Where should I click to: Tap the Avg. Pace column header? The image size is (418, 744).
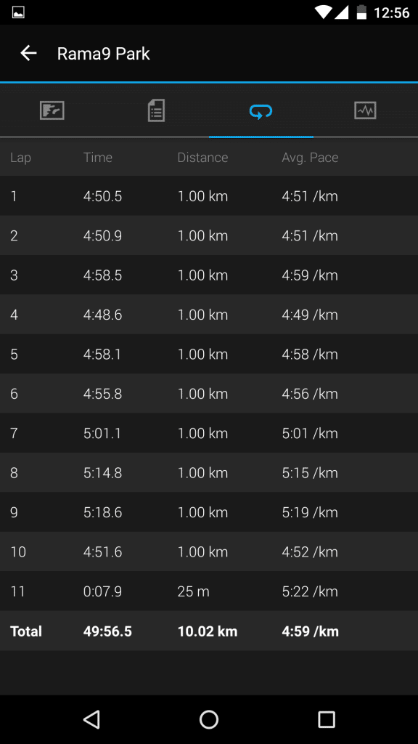310,158
